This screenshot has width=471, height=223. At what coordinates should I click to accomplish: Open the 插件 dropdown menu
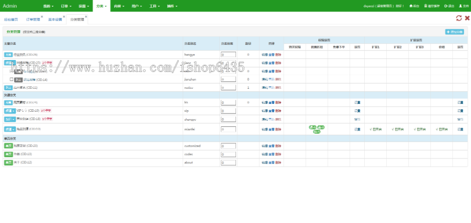click(172, 6)
